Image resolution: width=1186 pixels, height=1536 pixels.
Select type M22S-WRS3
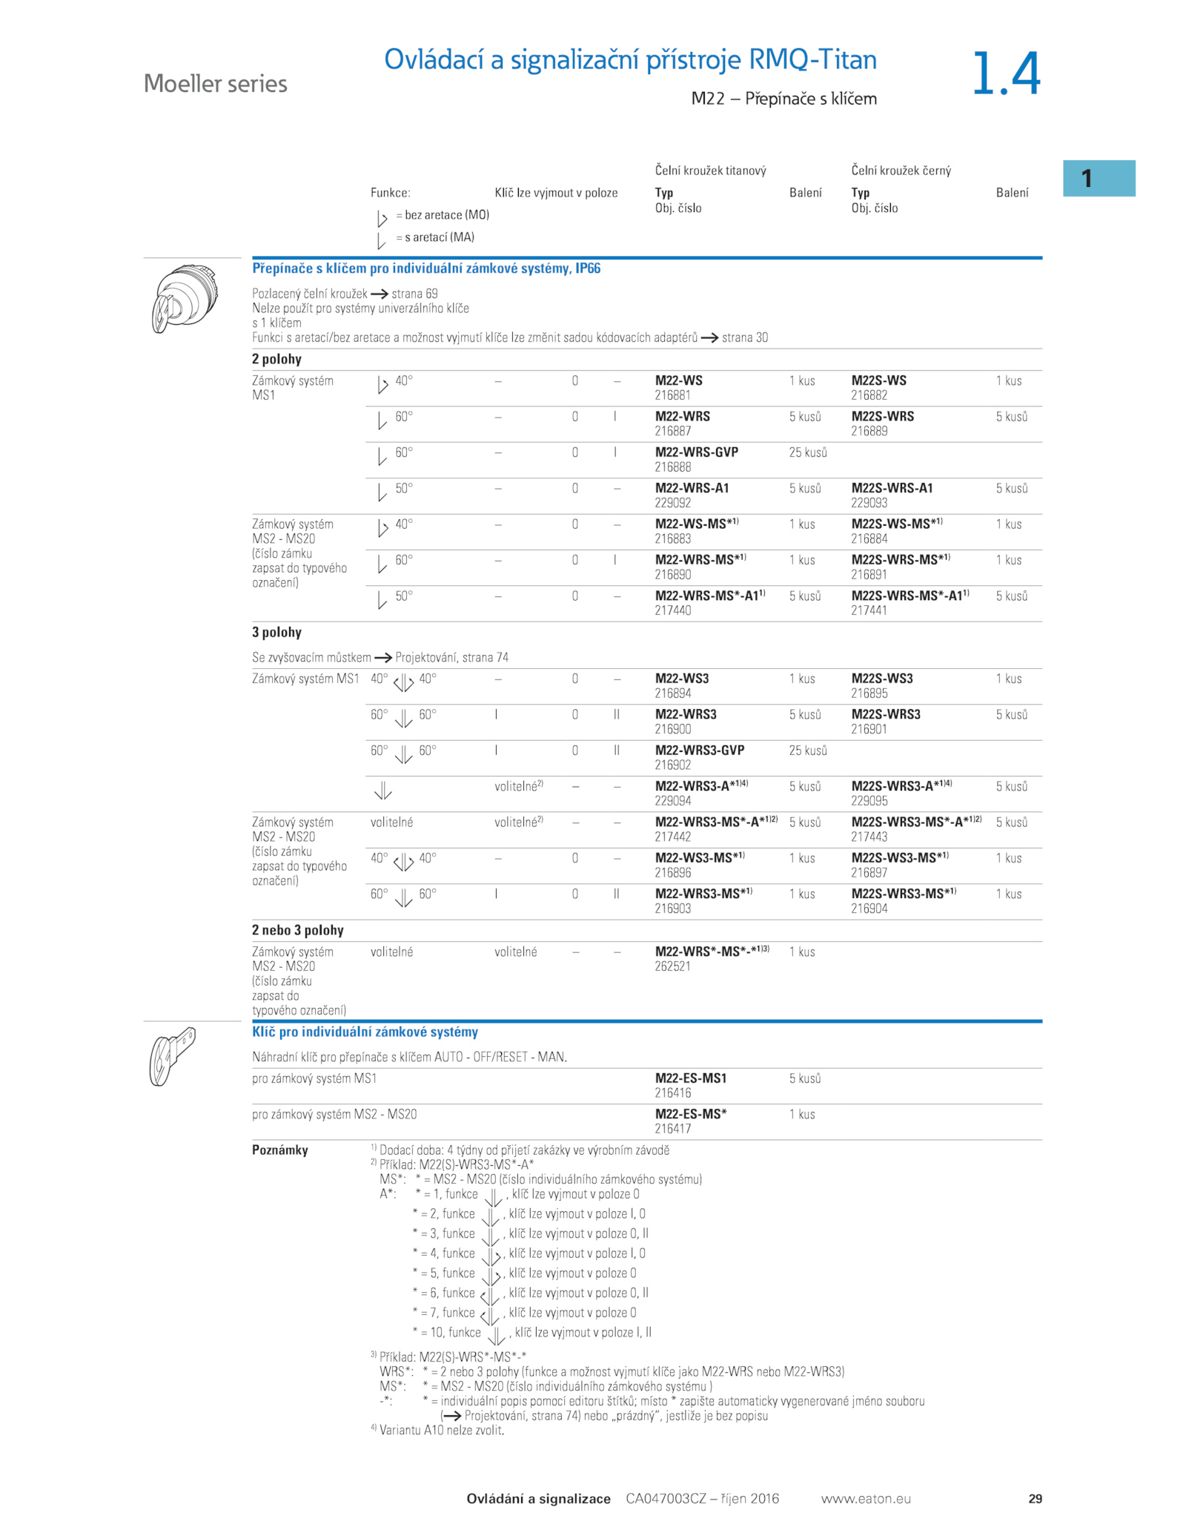886,714
